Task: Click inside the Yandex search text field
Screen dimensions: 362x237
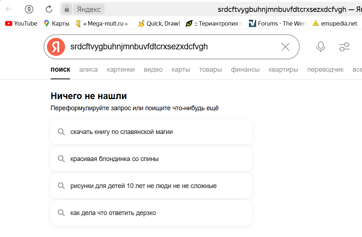Action: [x=170, y=46]
